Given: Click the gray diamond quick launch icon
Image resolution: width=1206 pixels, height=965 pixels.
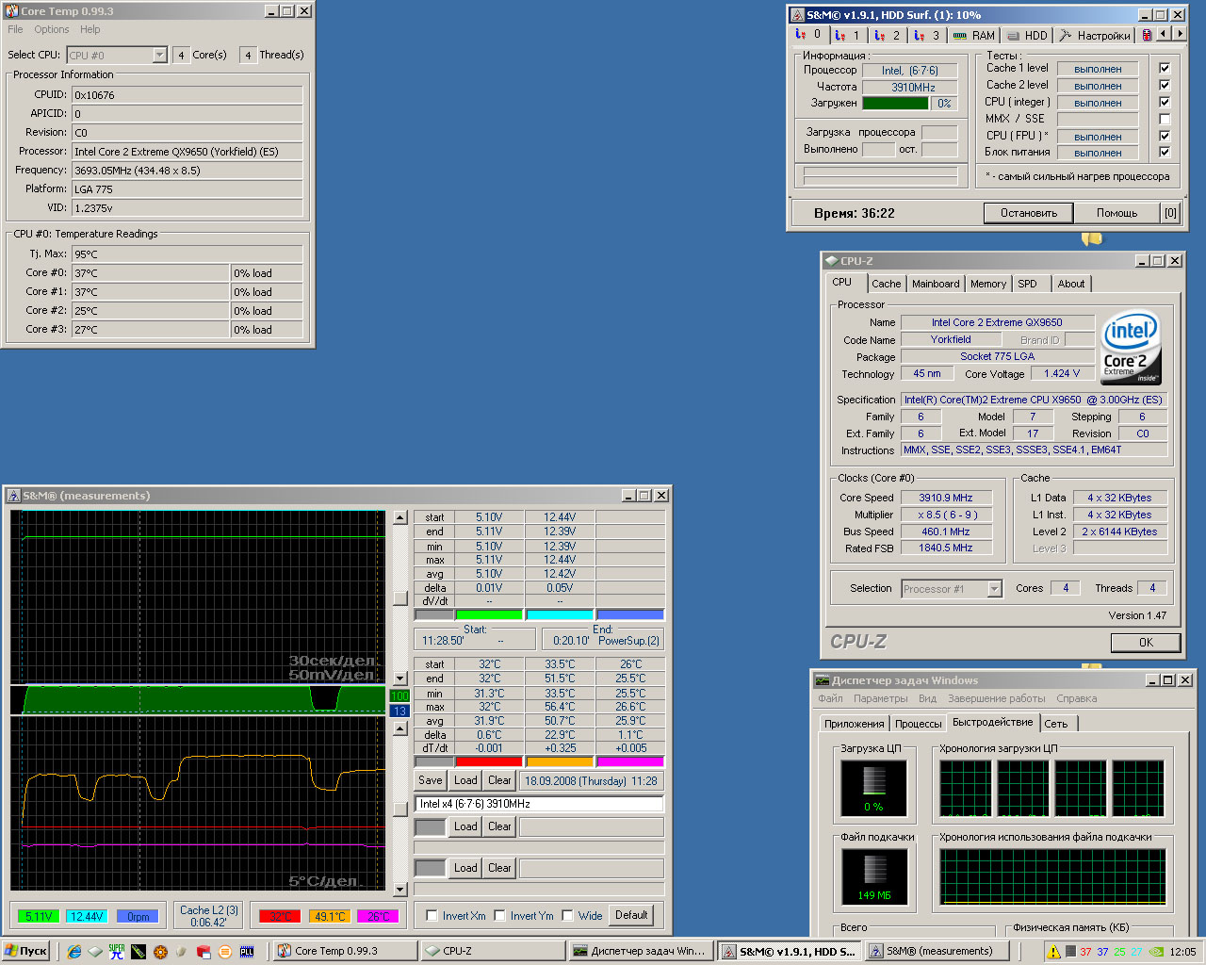Looking at the screenshot, I should [x=95, y=952].
